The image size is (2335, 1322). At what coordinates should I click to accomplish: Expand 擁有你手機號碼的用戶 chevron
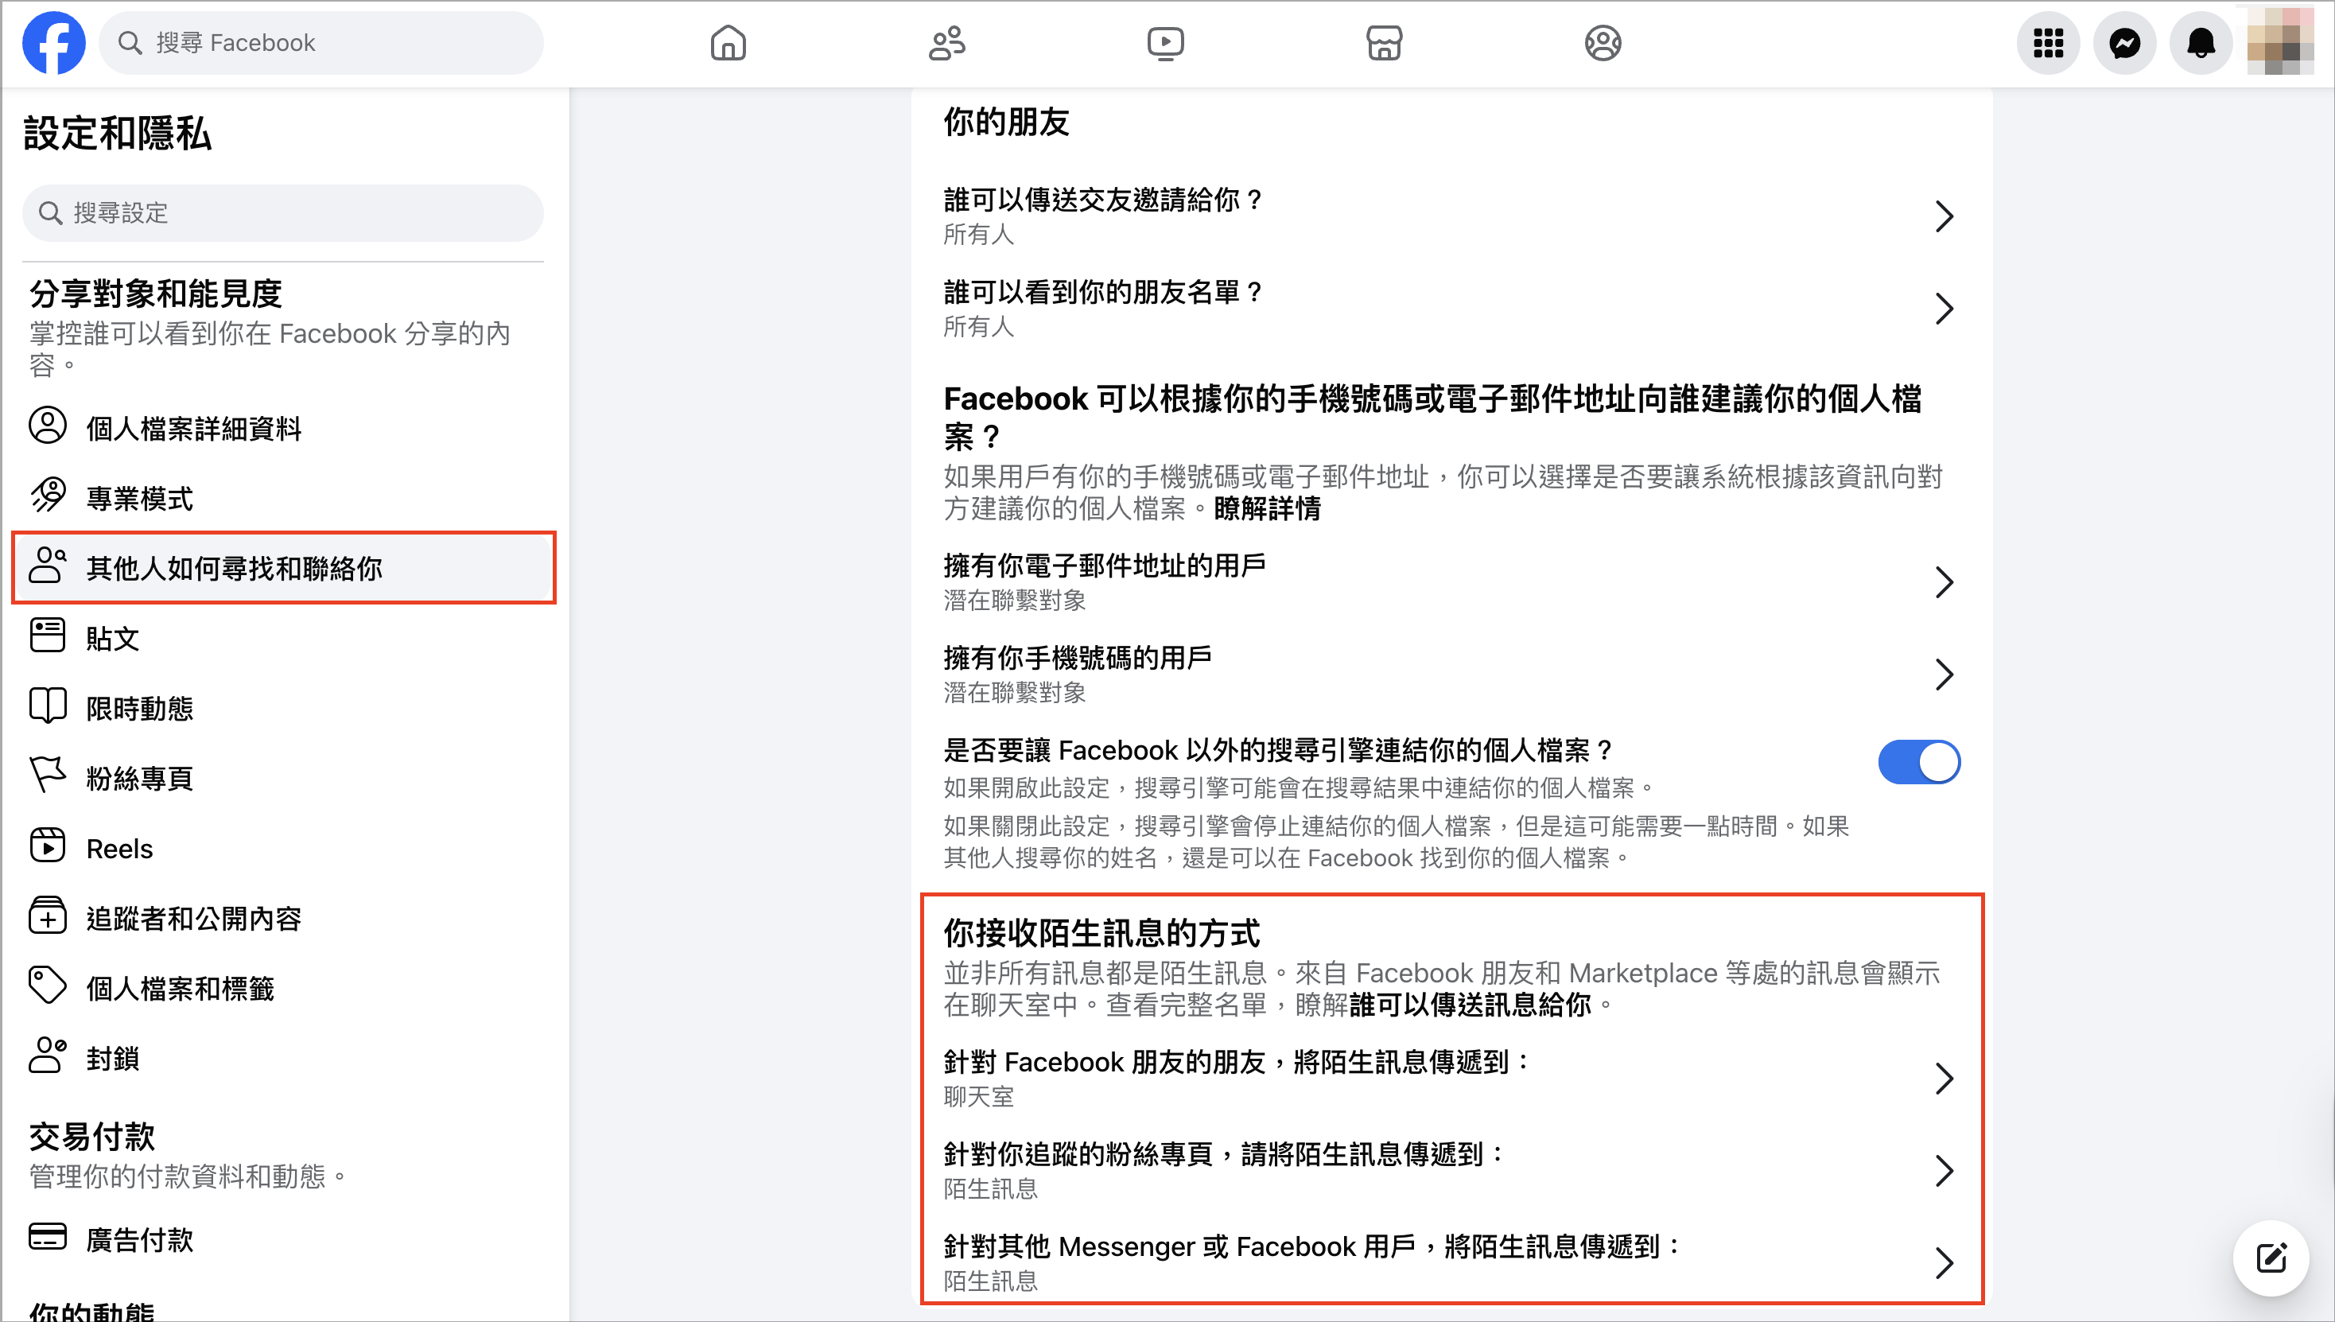click(x=1944, y=675)
